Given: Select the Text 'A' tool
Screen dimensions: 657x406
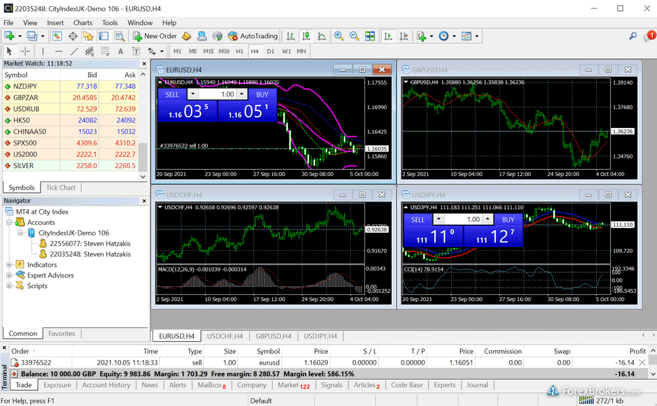Looking at the screenshot, I should pyautogui.click(x=121, y=51).
